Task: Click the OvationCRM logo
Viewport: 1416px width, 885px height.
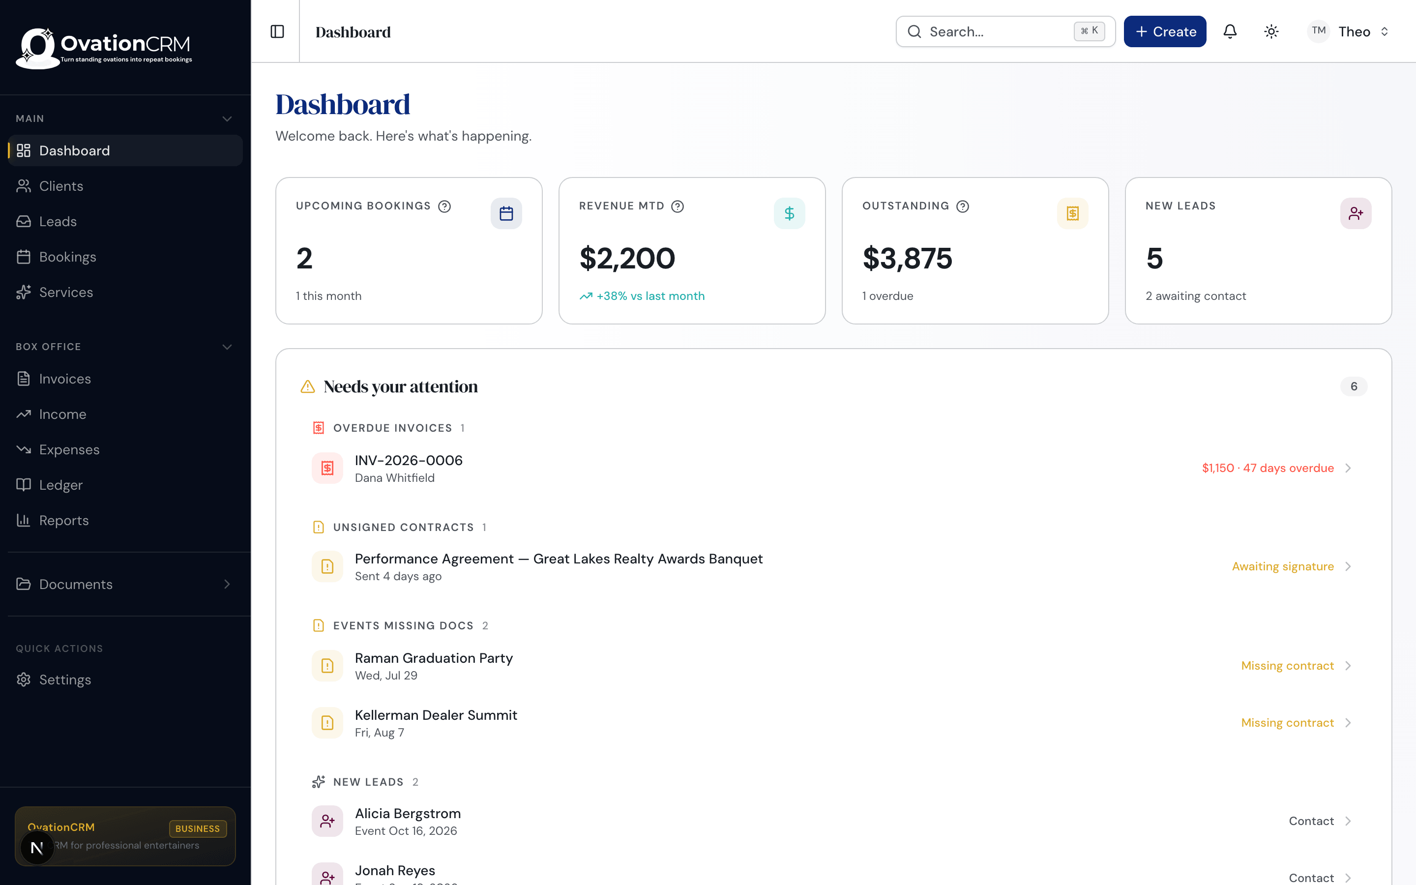Action: [x=104, y=48]
